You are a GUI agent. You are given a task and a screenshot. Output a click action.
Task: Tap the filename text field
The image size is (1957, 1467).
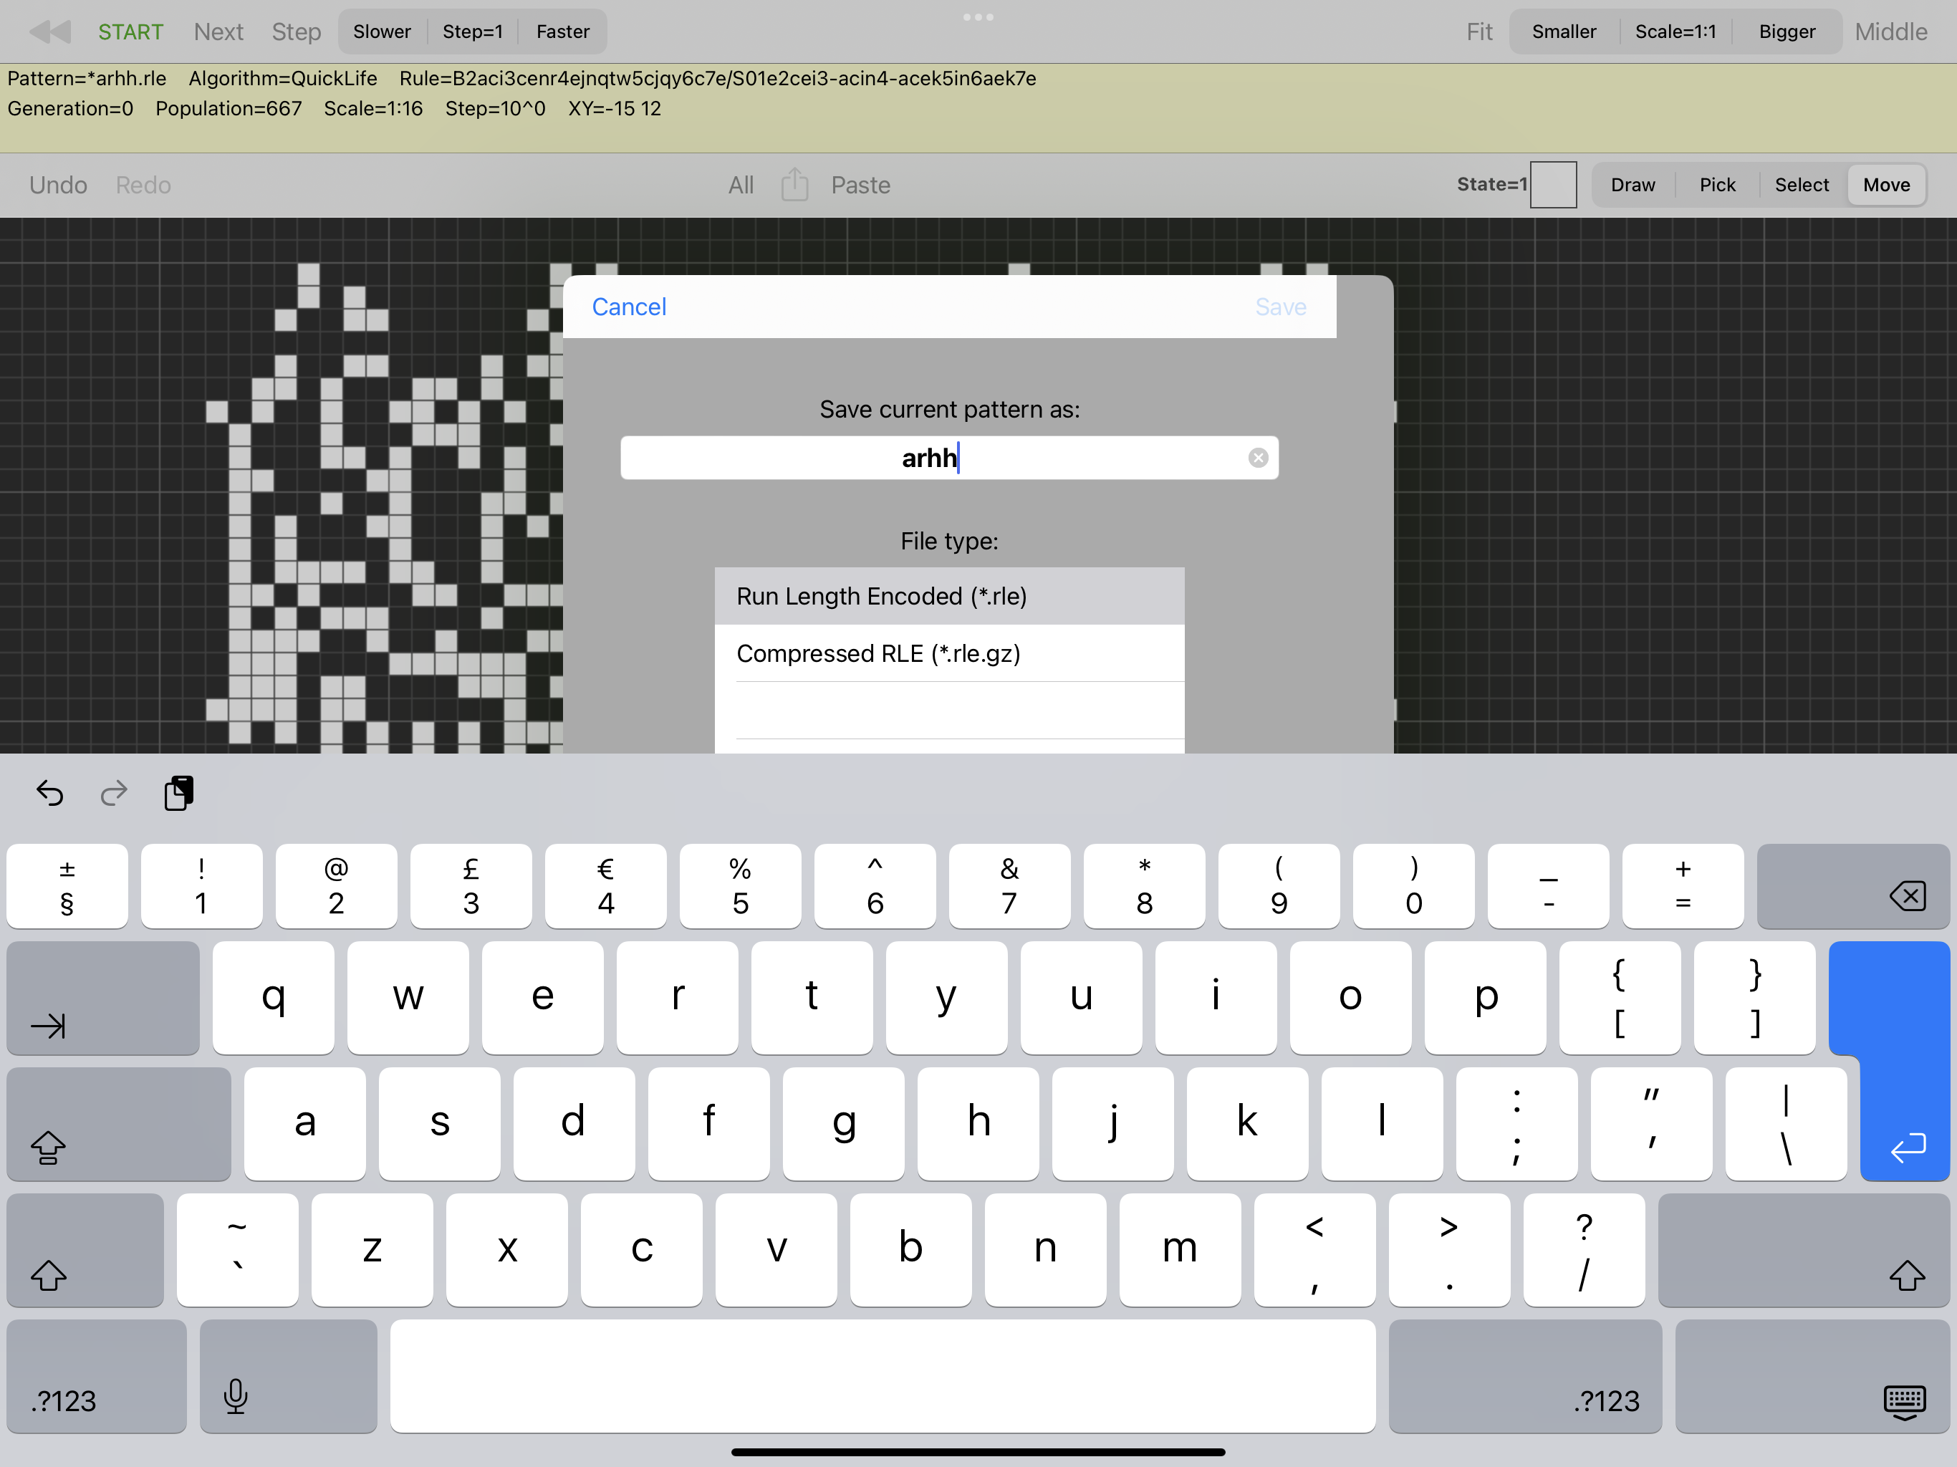tap(949, 458)
